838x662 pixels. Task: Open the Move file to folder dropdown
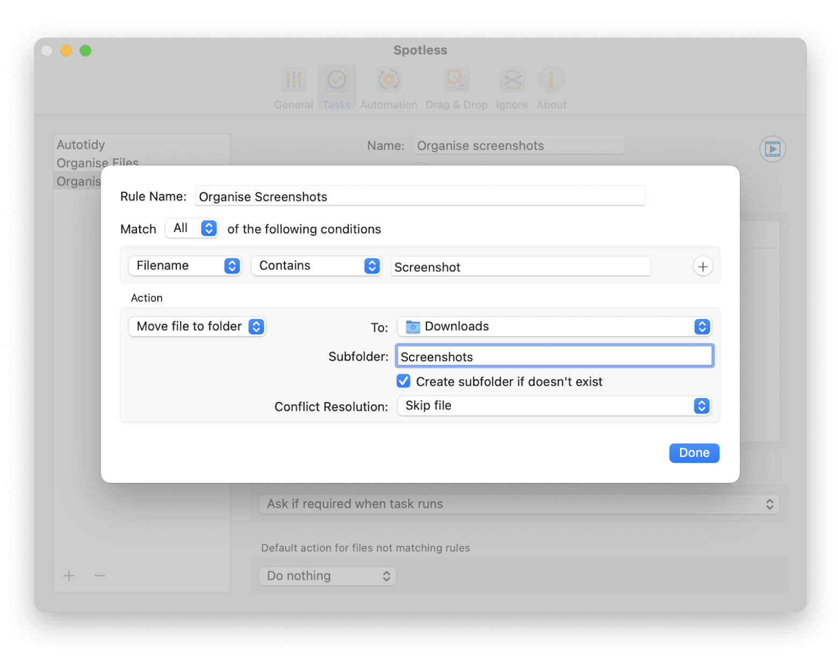197,326
